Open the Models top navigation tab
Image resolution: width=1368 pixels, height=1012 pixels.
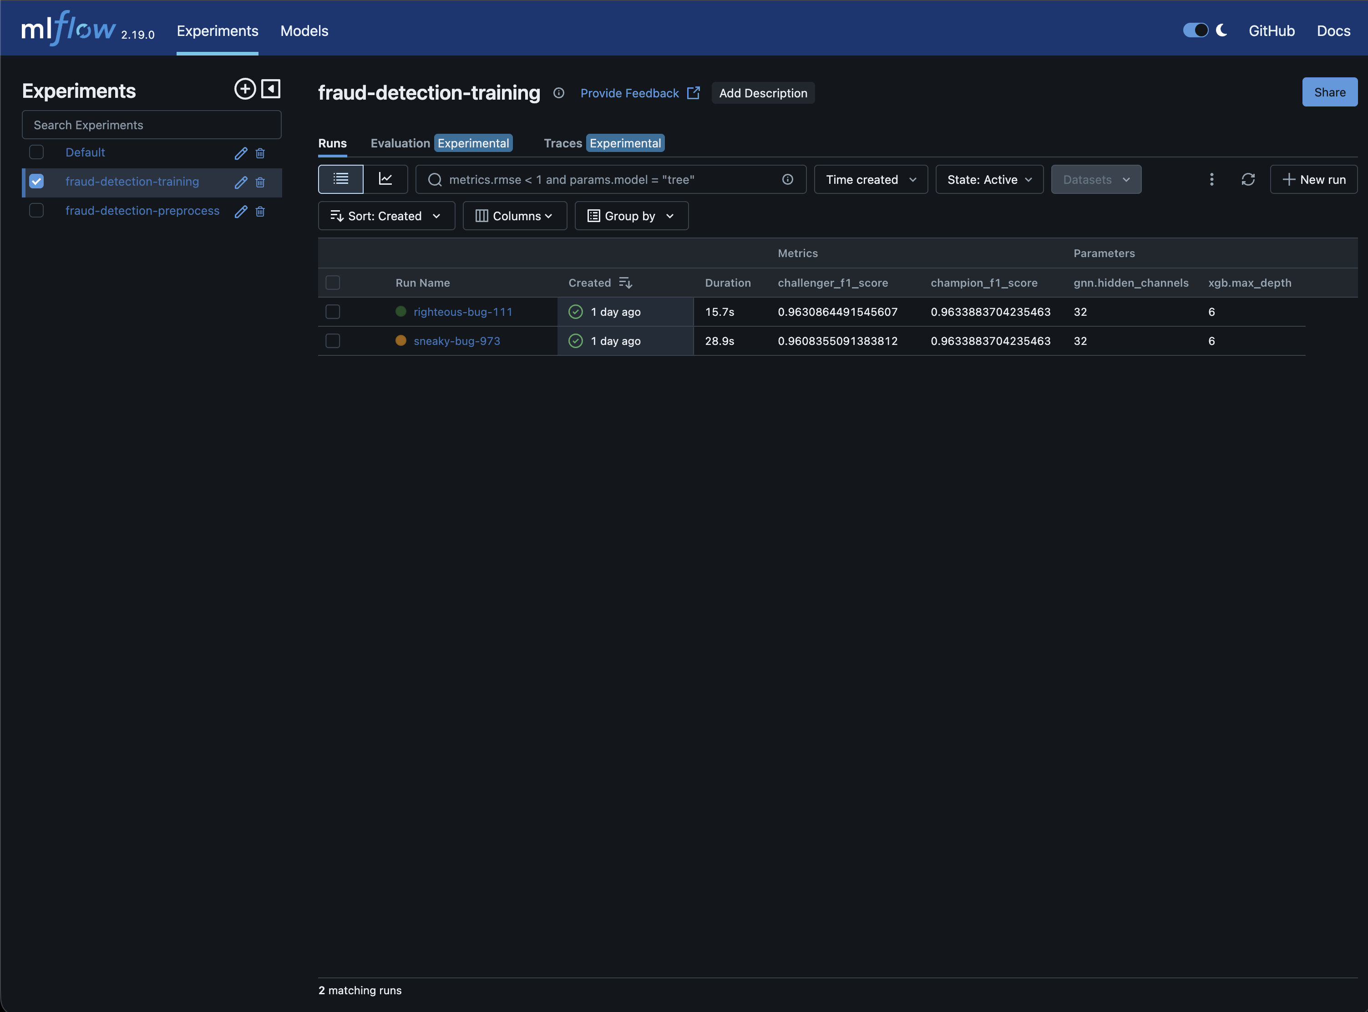coord(304,30)
